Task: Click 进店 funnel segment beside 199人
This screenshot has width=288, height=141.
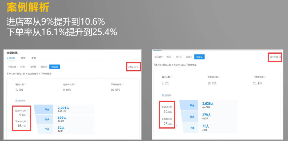Action: tap(45, 119)
